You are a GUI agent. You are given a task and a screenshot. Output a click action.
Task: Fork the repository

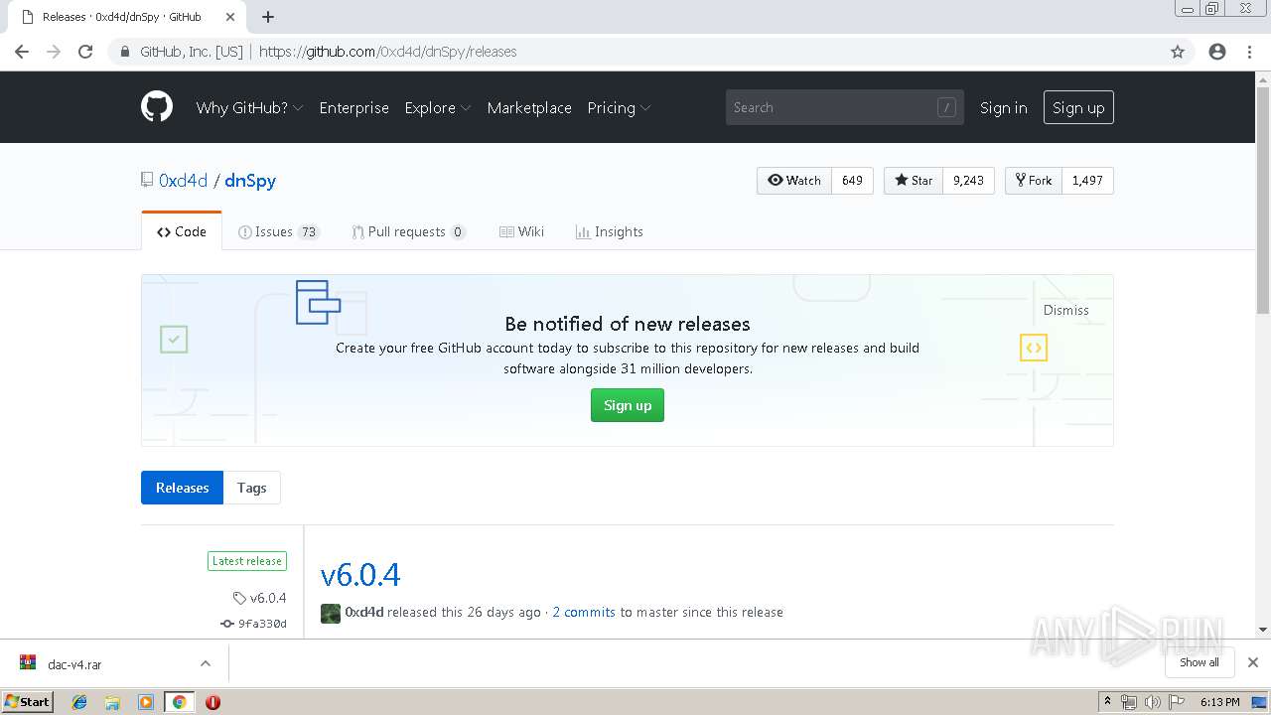1034,180
